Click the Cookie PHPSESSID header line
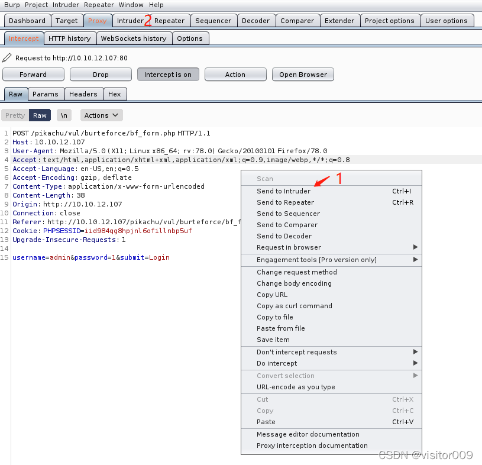The width and height of the screenshot is (482, 465). pos(102,231)
